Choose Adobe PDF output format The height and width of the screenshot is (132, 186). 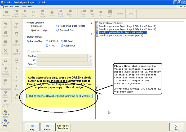click(x=62, y=45)
